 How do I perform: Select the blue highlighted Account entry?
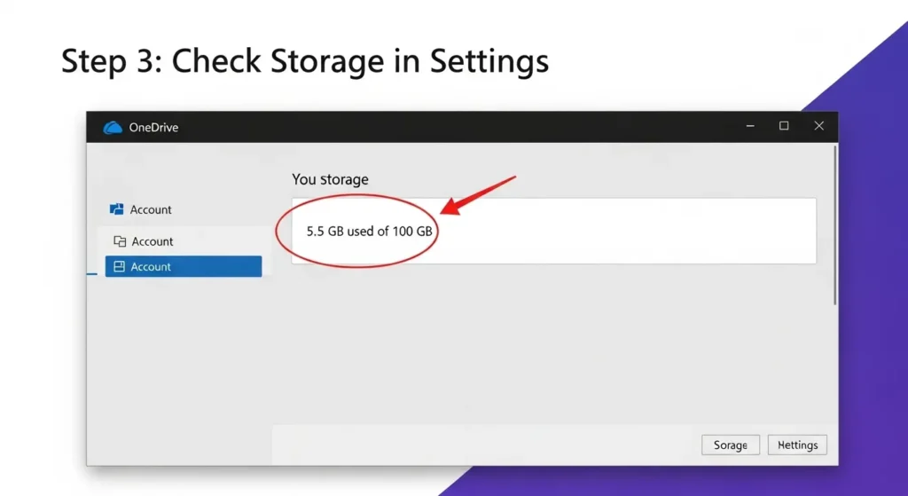(x=184, y=267)
